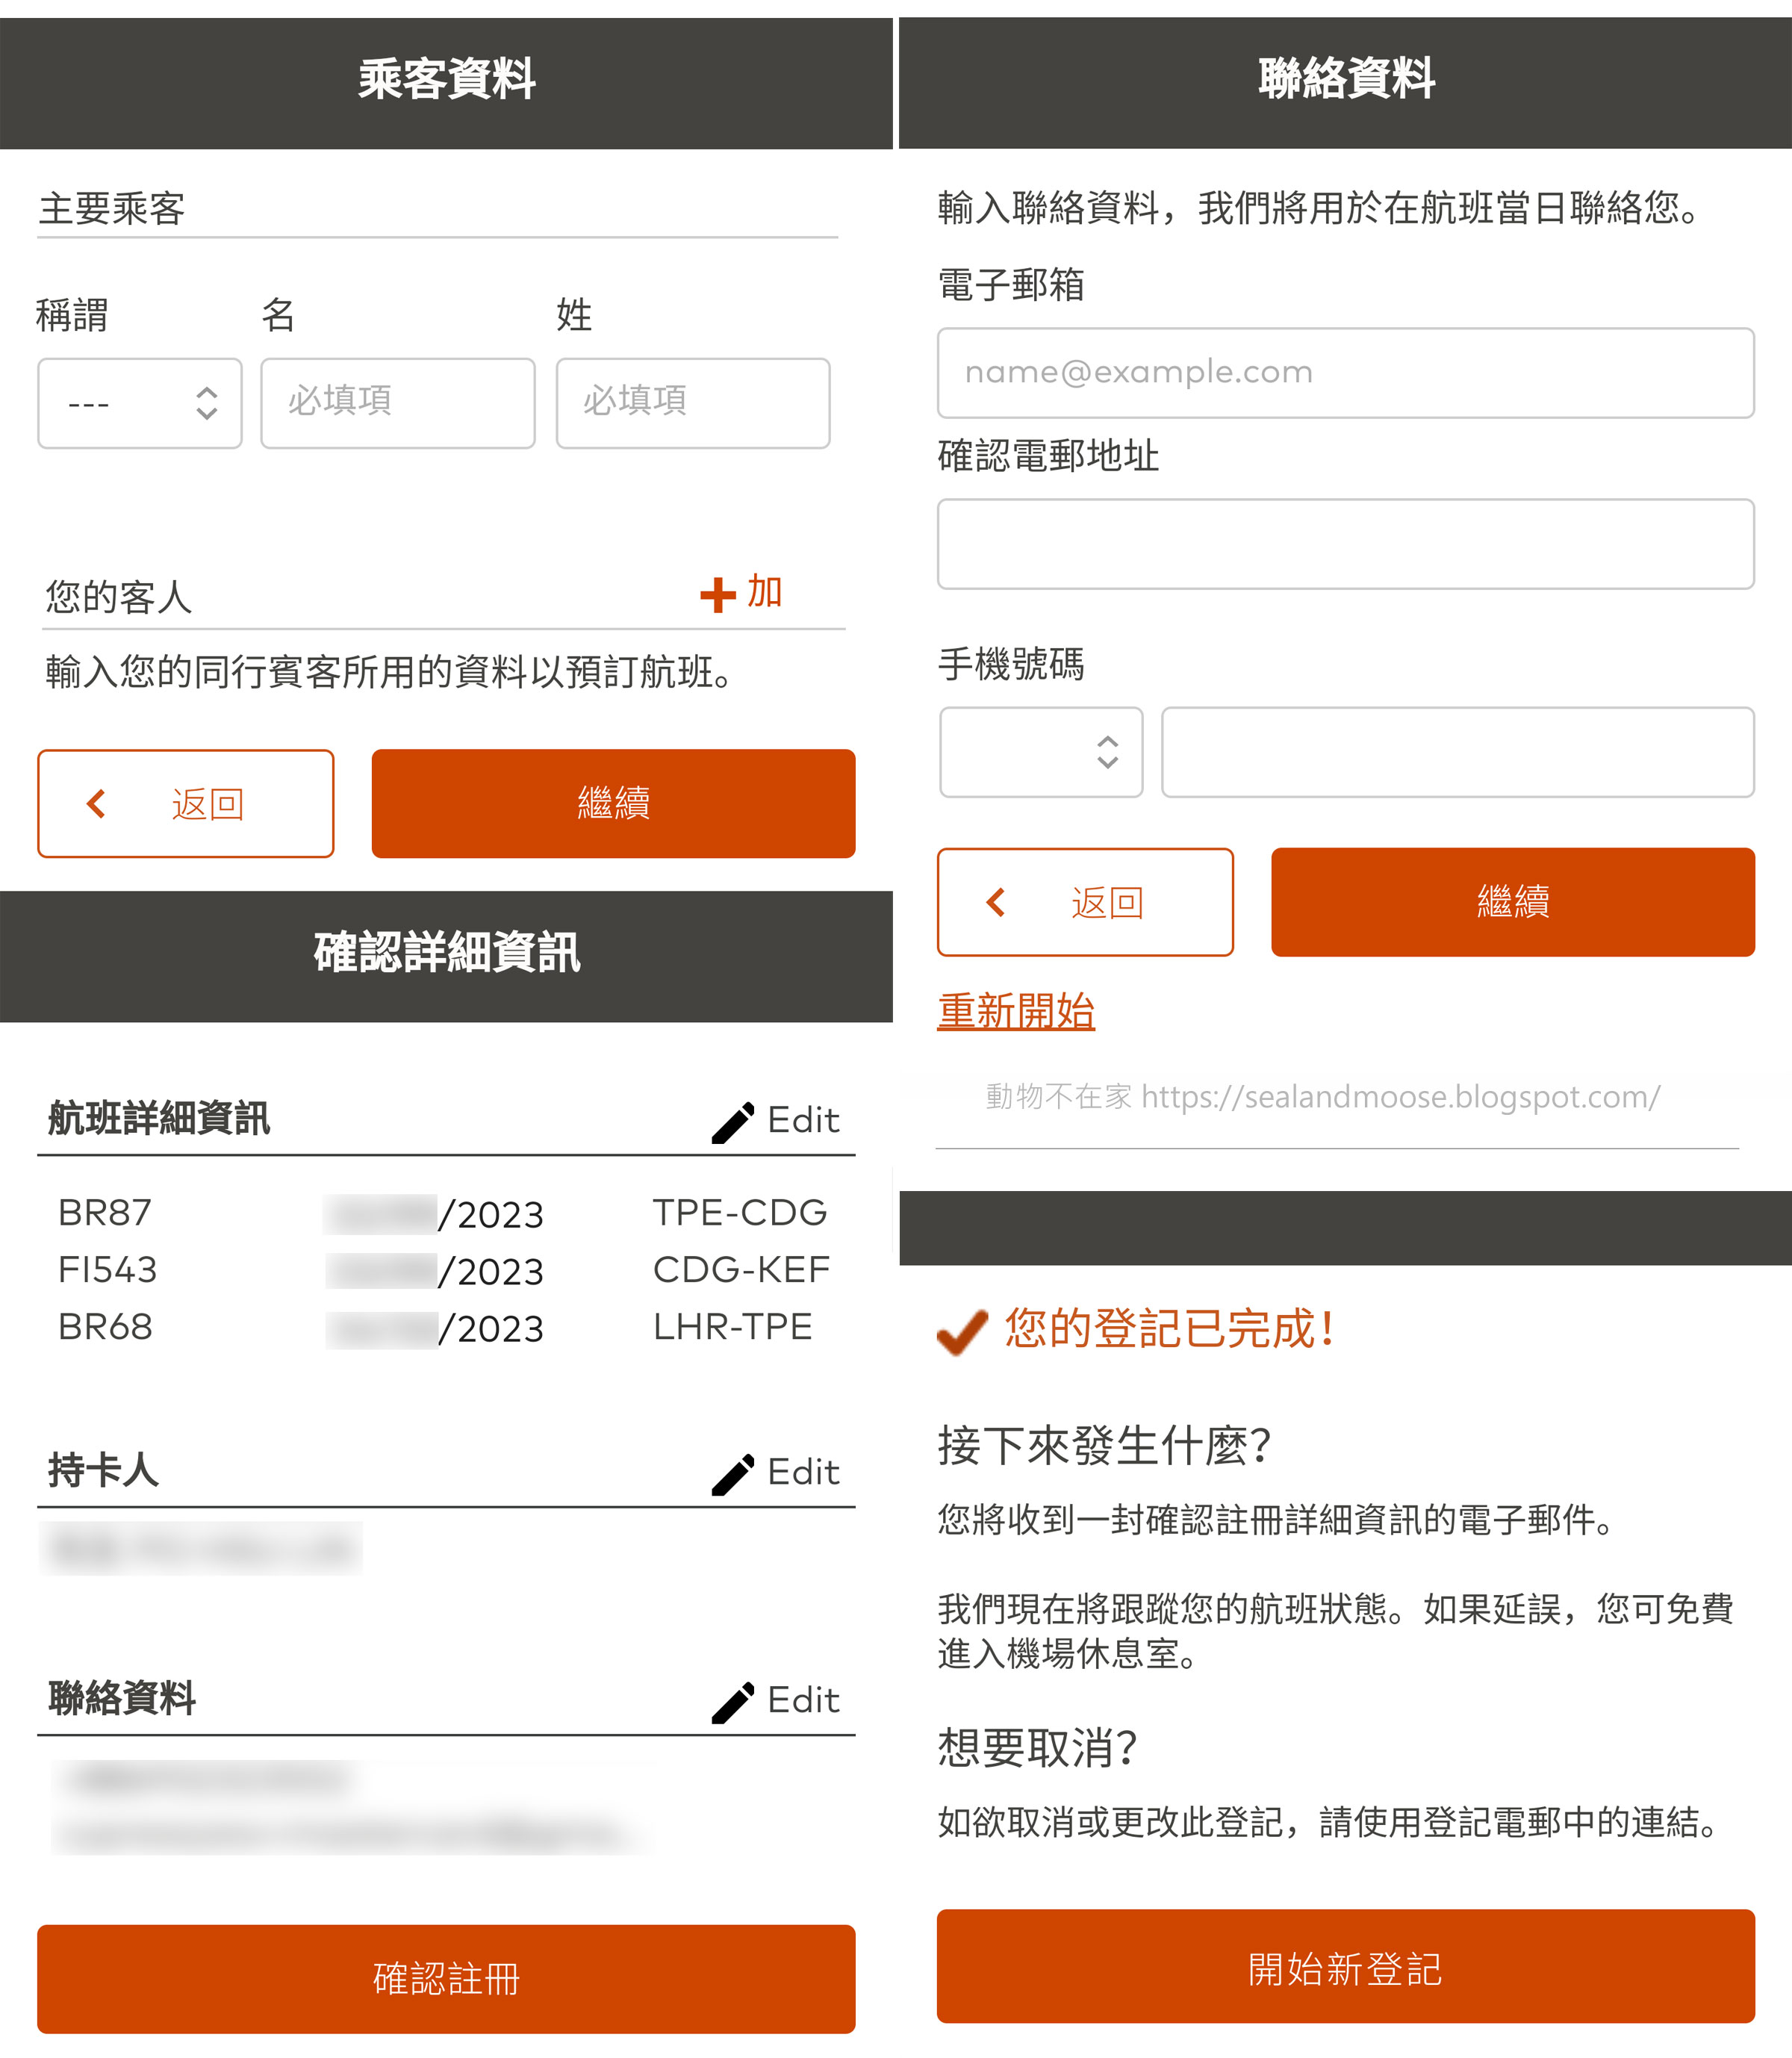Click the orange plus icon beside 加

[718, 594]
